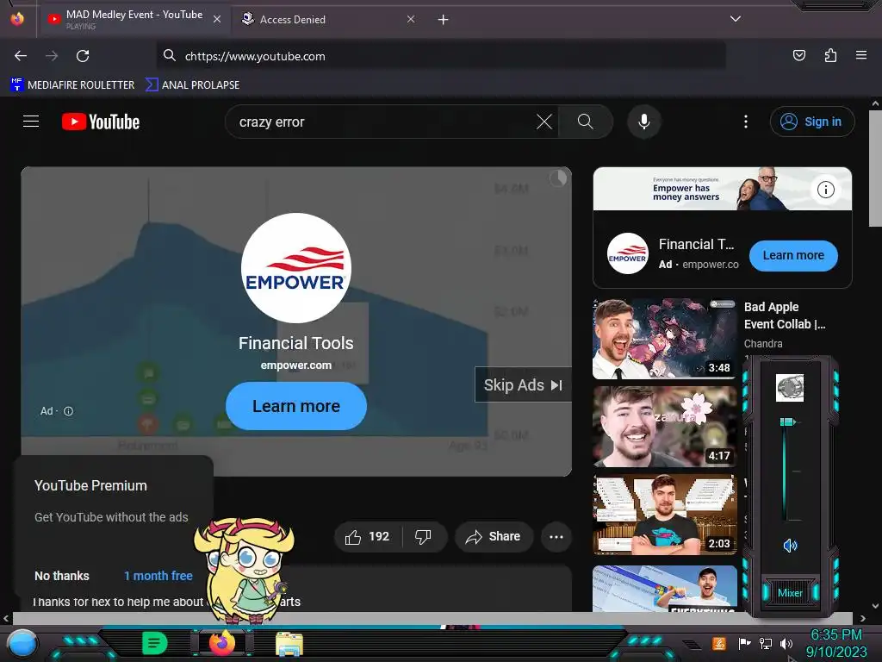
Task: Open YouTube settings three-dot menu
Action: [746, 122]
